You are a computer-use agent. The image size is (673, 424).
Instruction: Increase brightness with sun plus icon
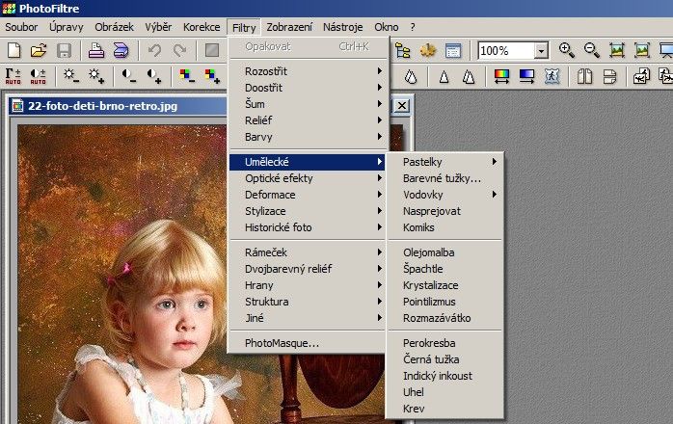coord(96,76)
